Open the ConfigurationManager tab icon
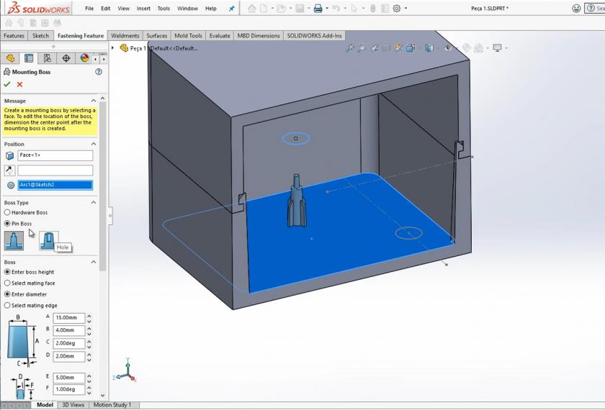This screenshot has width=605, height=410. pos(48,58)
